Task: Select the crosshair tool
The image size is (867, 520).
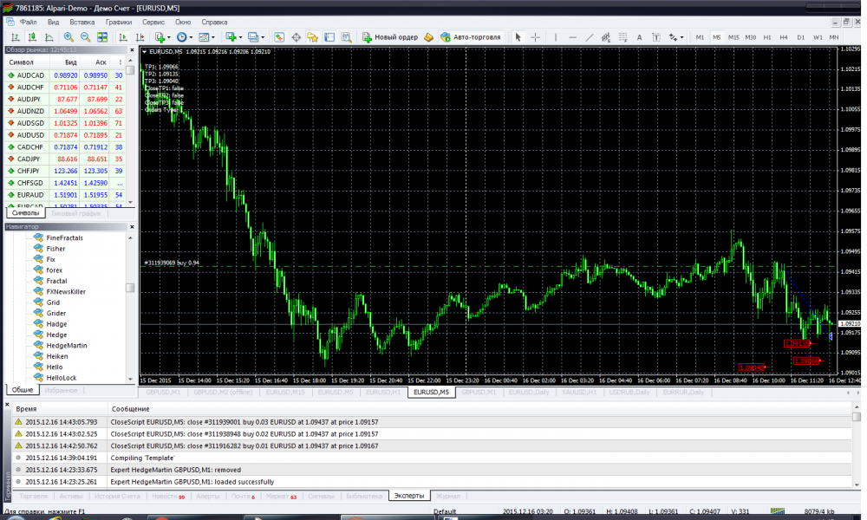Action: click(535, 37)
